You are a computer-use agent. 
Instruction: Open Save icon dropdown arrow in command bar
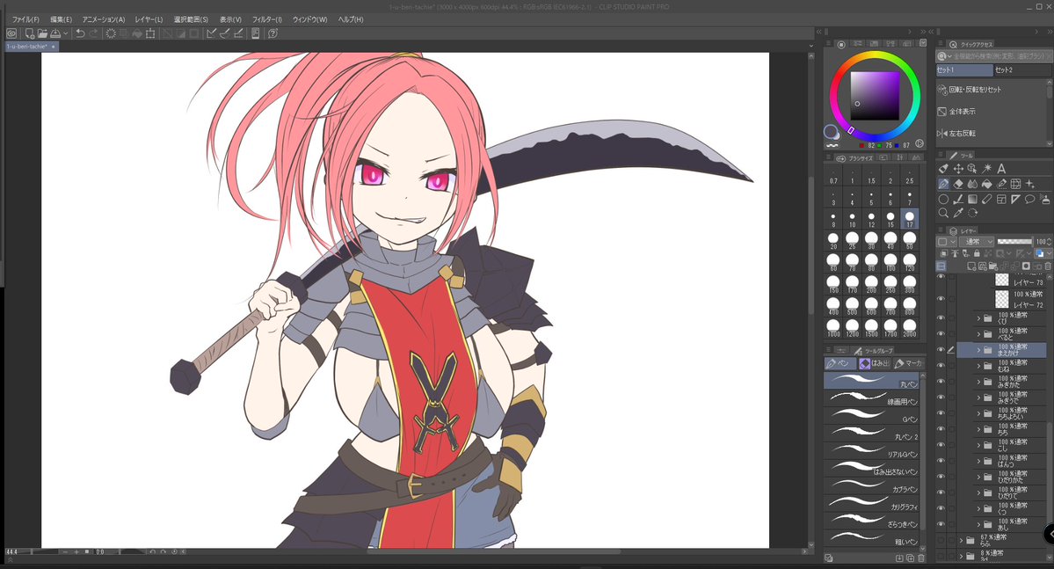(x=65, y=33)
